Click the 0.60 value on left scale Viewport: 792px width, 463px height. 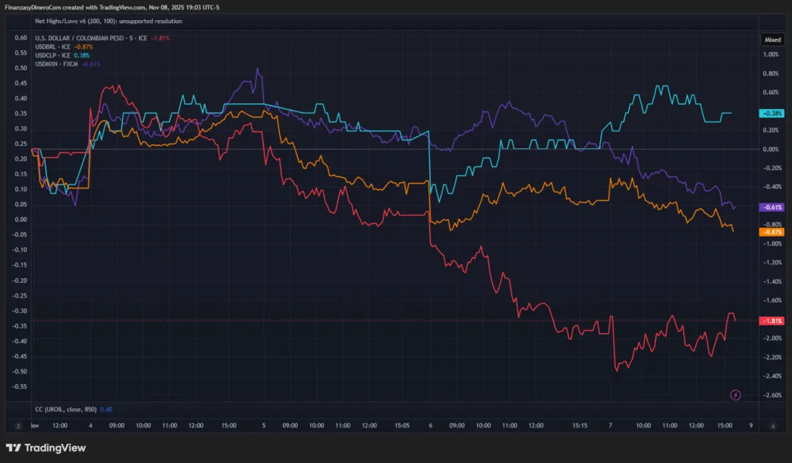click(21, 38)
